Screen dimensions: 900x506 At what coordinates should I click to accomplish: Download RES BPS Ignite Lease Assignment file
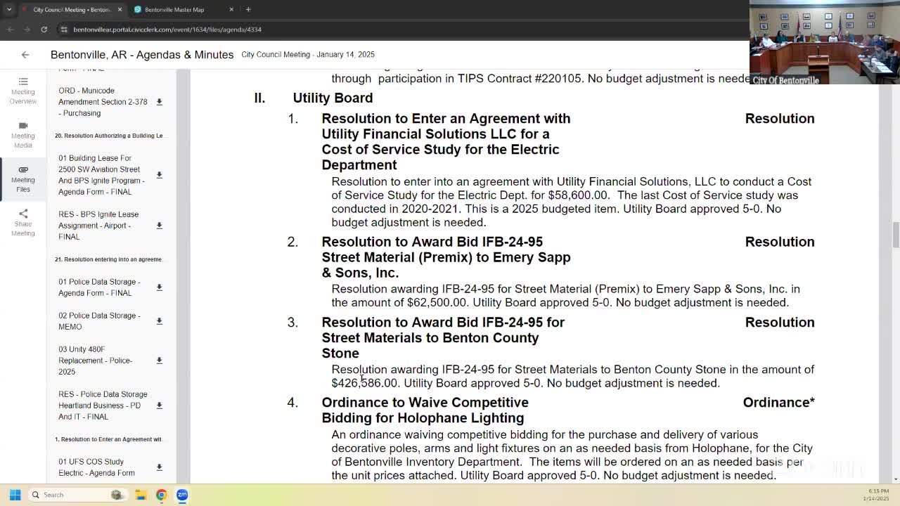coord(159,226)
